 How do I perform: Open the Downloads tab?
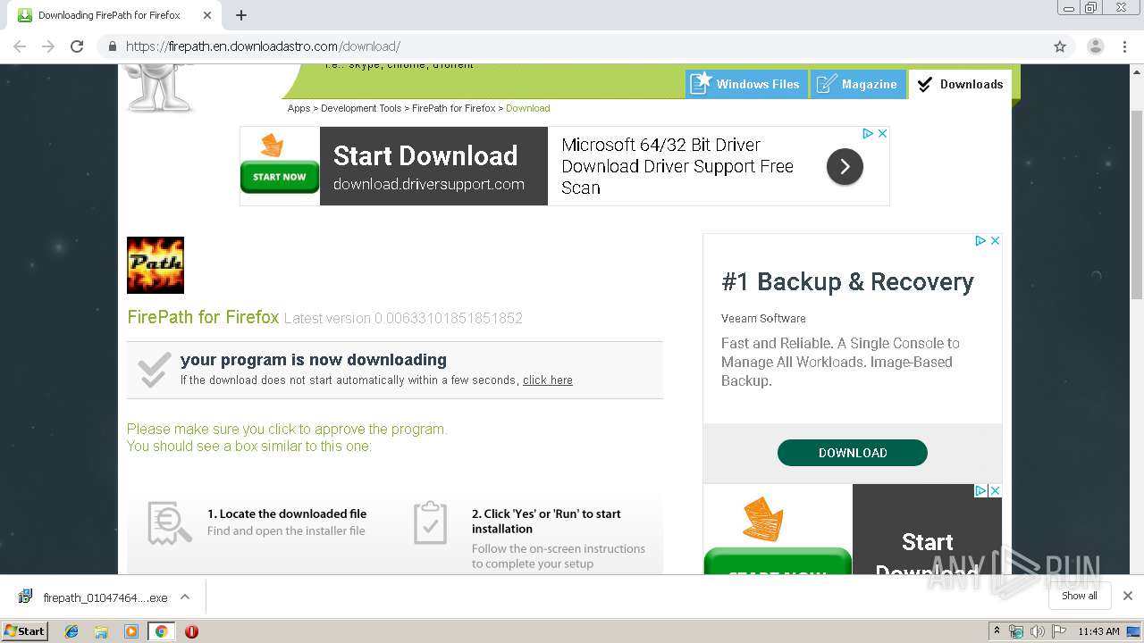(960, 84)
